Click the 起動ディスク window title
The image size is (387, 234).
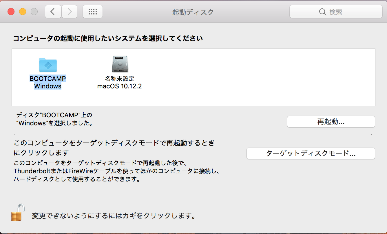click(193, 12)
